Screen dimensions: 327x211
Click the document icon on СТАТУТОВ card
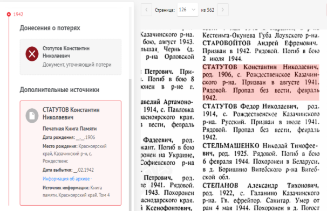tap(32, 116)
